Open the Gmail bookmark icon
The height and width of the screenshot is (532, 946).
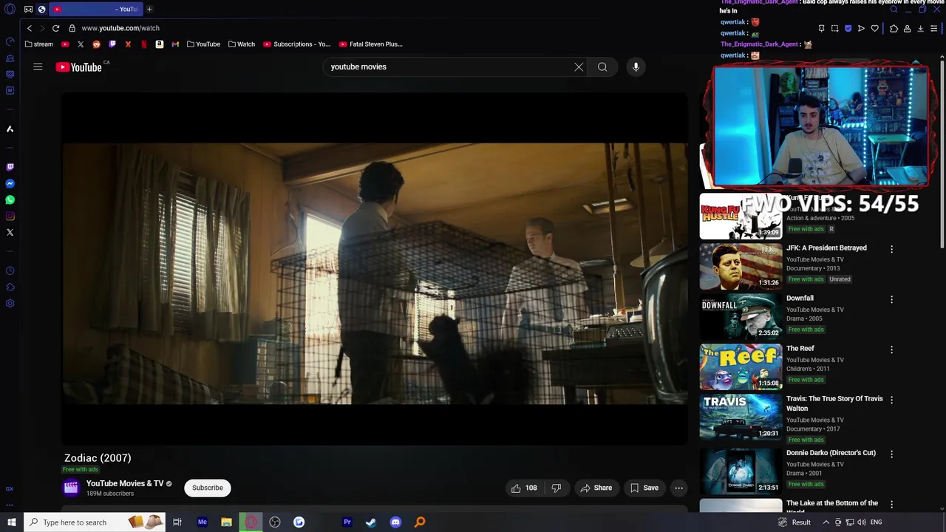tap(175, 44)
